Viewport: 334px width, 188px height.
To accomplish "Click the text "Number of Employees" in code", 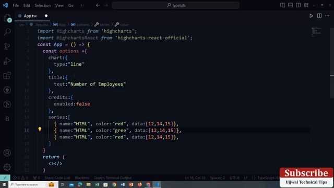I will [97, 84].
